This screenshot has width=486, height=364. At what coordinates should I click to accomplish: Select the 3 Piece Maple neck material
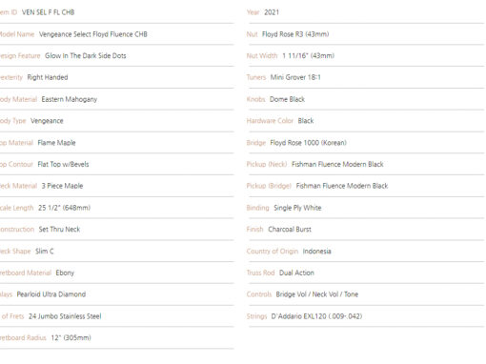click(62, 186)
